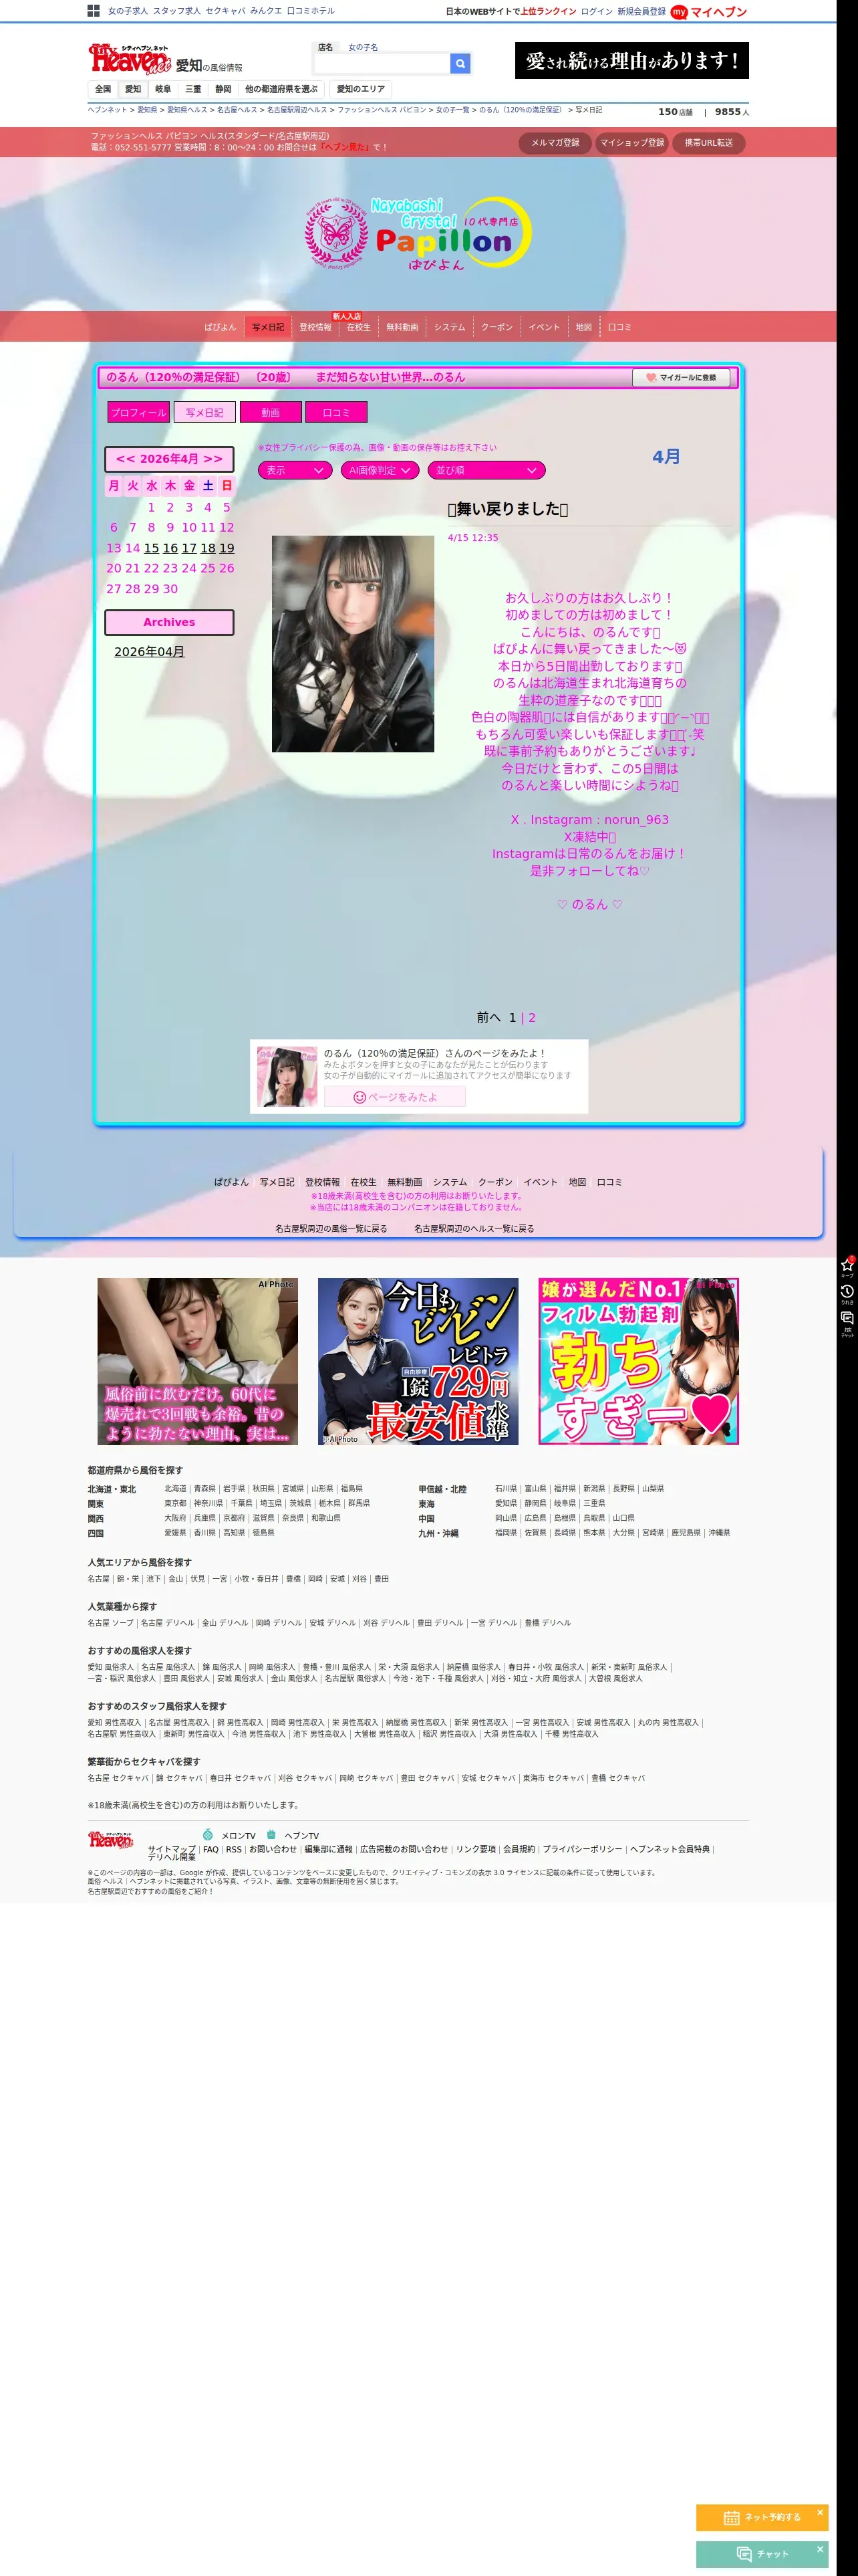This screenshot has width=858, height=2576.
Task: Open 名古屋駅周辺の風俗一覧に戻る link
Action: point(331,1229)
